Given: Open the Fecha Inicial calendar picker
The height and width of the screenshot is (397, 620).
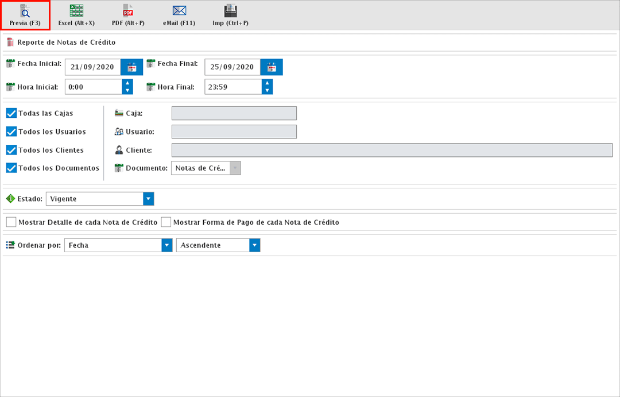Looking at the screenshot, I should (x=131, y=67).
